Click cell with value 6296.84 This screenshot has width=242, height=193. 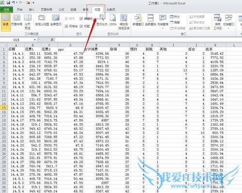(96, 53)
